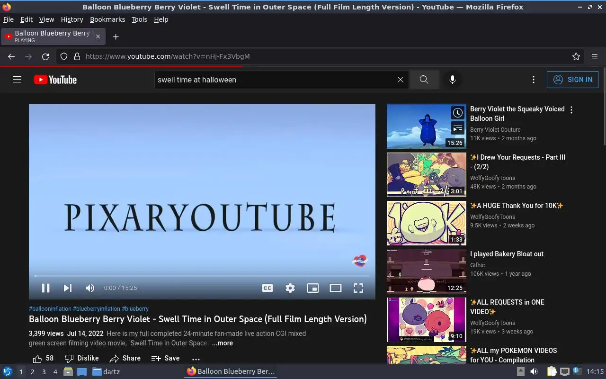
Task: Click the #ballooninflation hashtag
Action: (50, 308)
